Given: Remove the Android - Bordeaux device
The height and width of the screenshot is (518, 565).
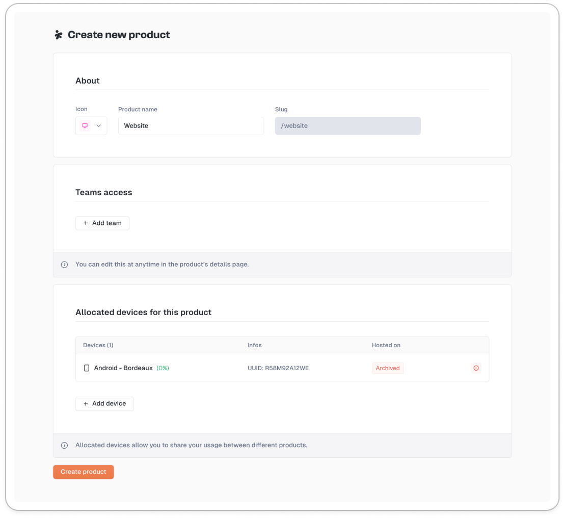Looking at the screenshot, I should coord(476,368).
